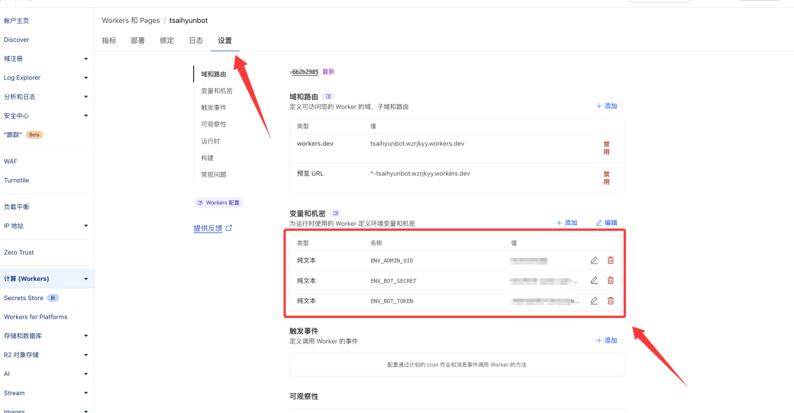Image resolution: width=794 pixels, height=413 pixels.
Task: Open Secrets Store in the sidebar
Action: (x=24, y=298)
